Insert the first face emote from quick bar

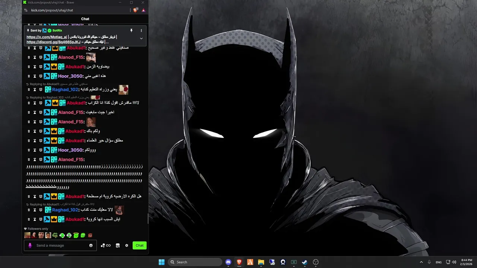point(27,235)
